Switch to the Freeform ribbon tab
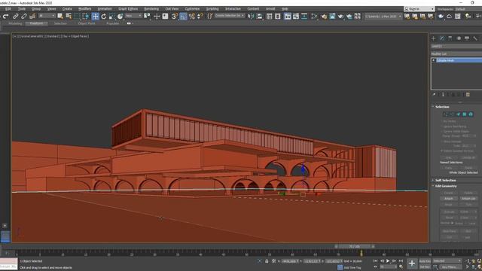This screenshot has height=271, width=482. pyautogui.click(x=36, y=23)
